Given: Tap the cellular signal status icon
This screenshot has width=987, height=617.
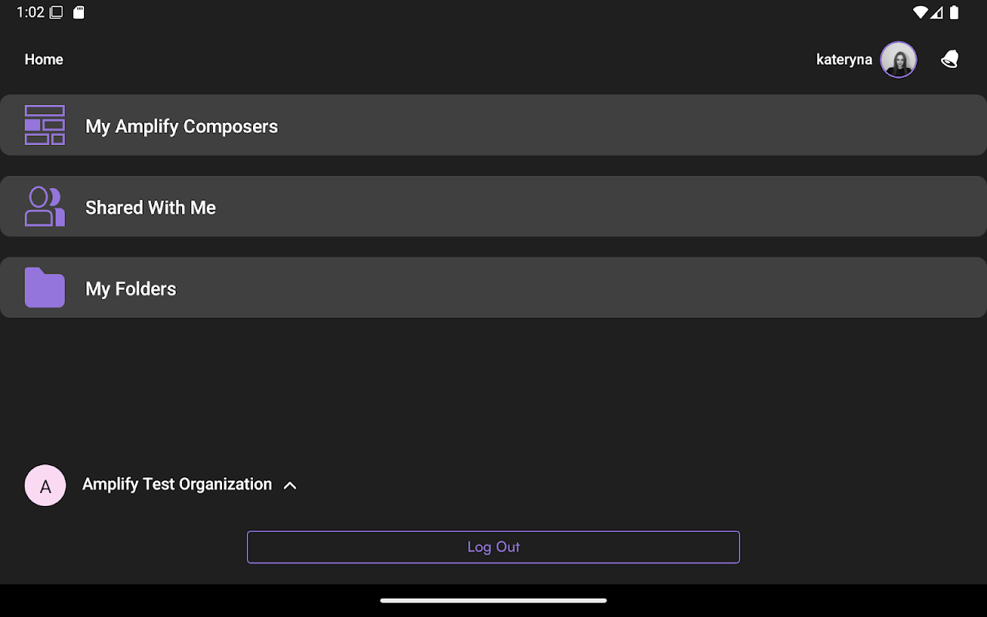Looking at the screenshot, I should point(937,12).
